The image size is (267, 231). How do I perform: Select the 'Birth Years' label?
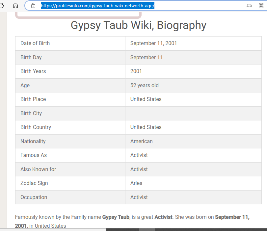[33, 71]
